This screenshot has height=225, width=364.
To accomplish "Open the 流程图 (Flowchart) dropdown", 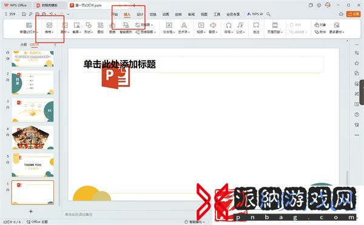I will tap(144, 25).
